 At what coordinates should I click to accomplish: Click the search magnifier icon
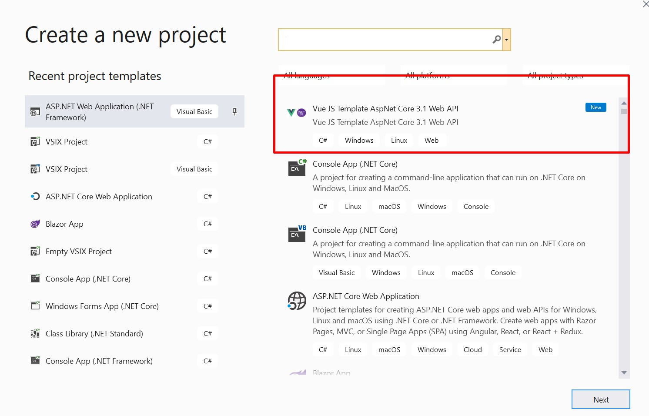click(496, 40)
